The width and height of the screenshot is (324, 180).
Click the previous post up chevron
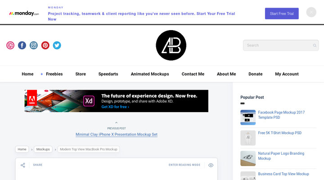coord(117,123)
